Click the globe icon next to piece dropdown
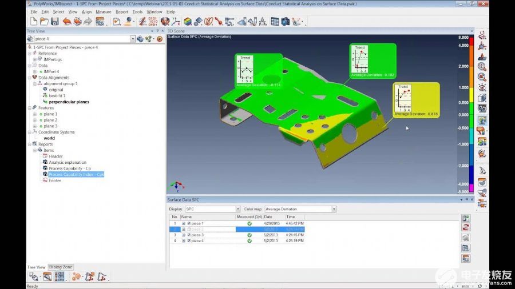 pyautogui.click(x=140, y=39)
